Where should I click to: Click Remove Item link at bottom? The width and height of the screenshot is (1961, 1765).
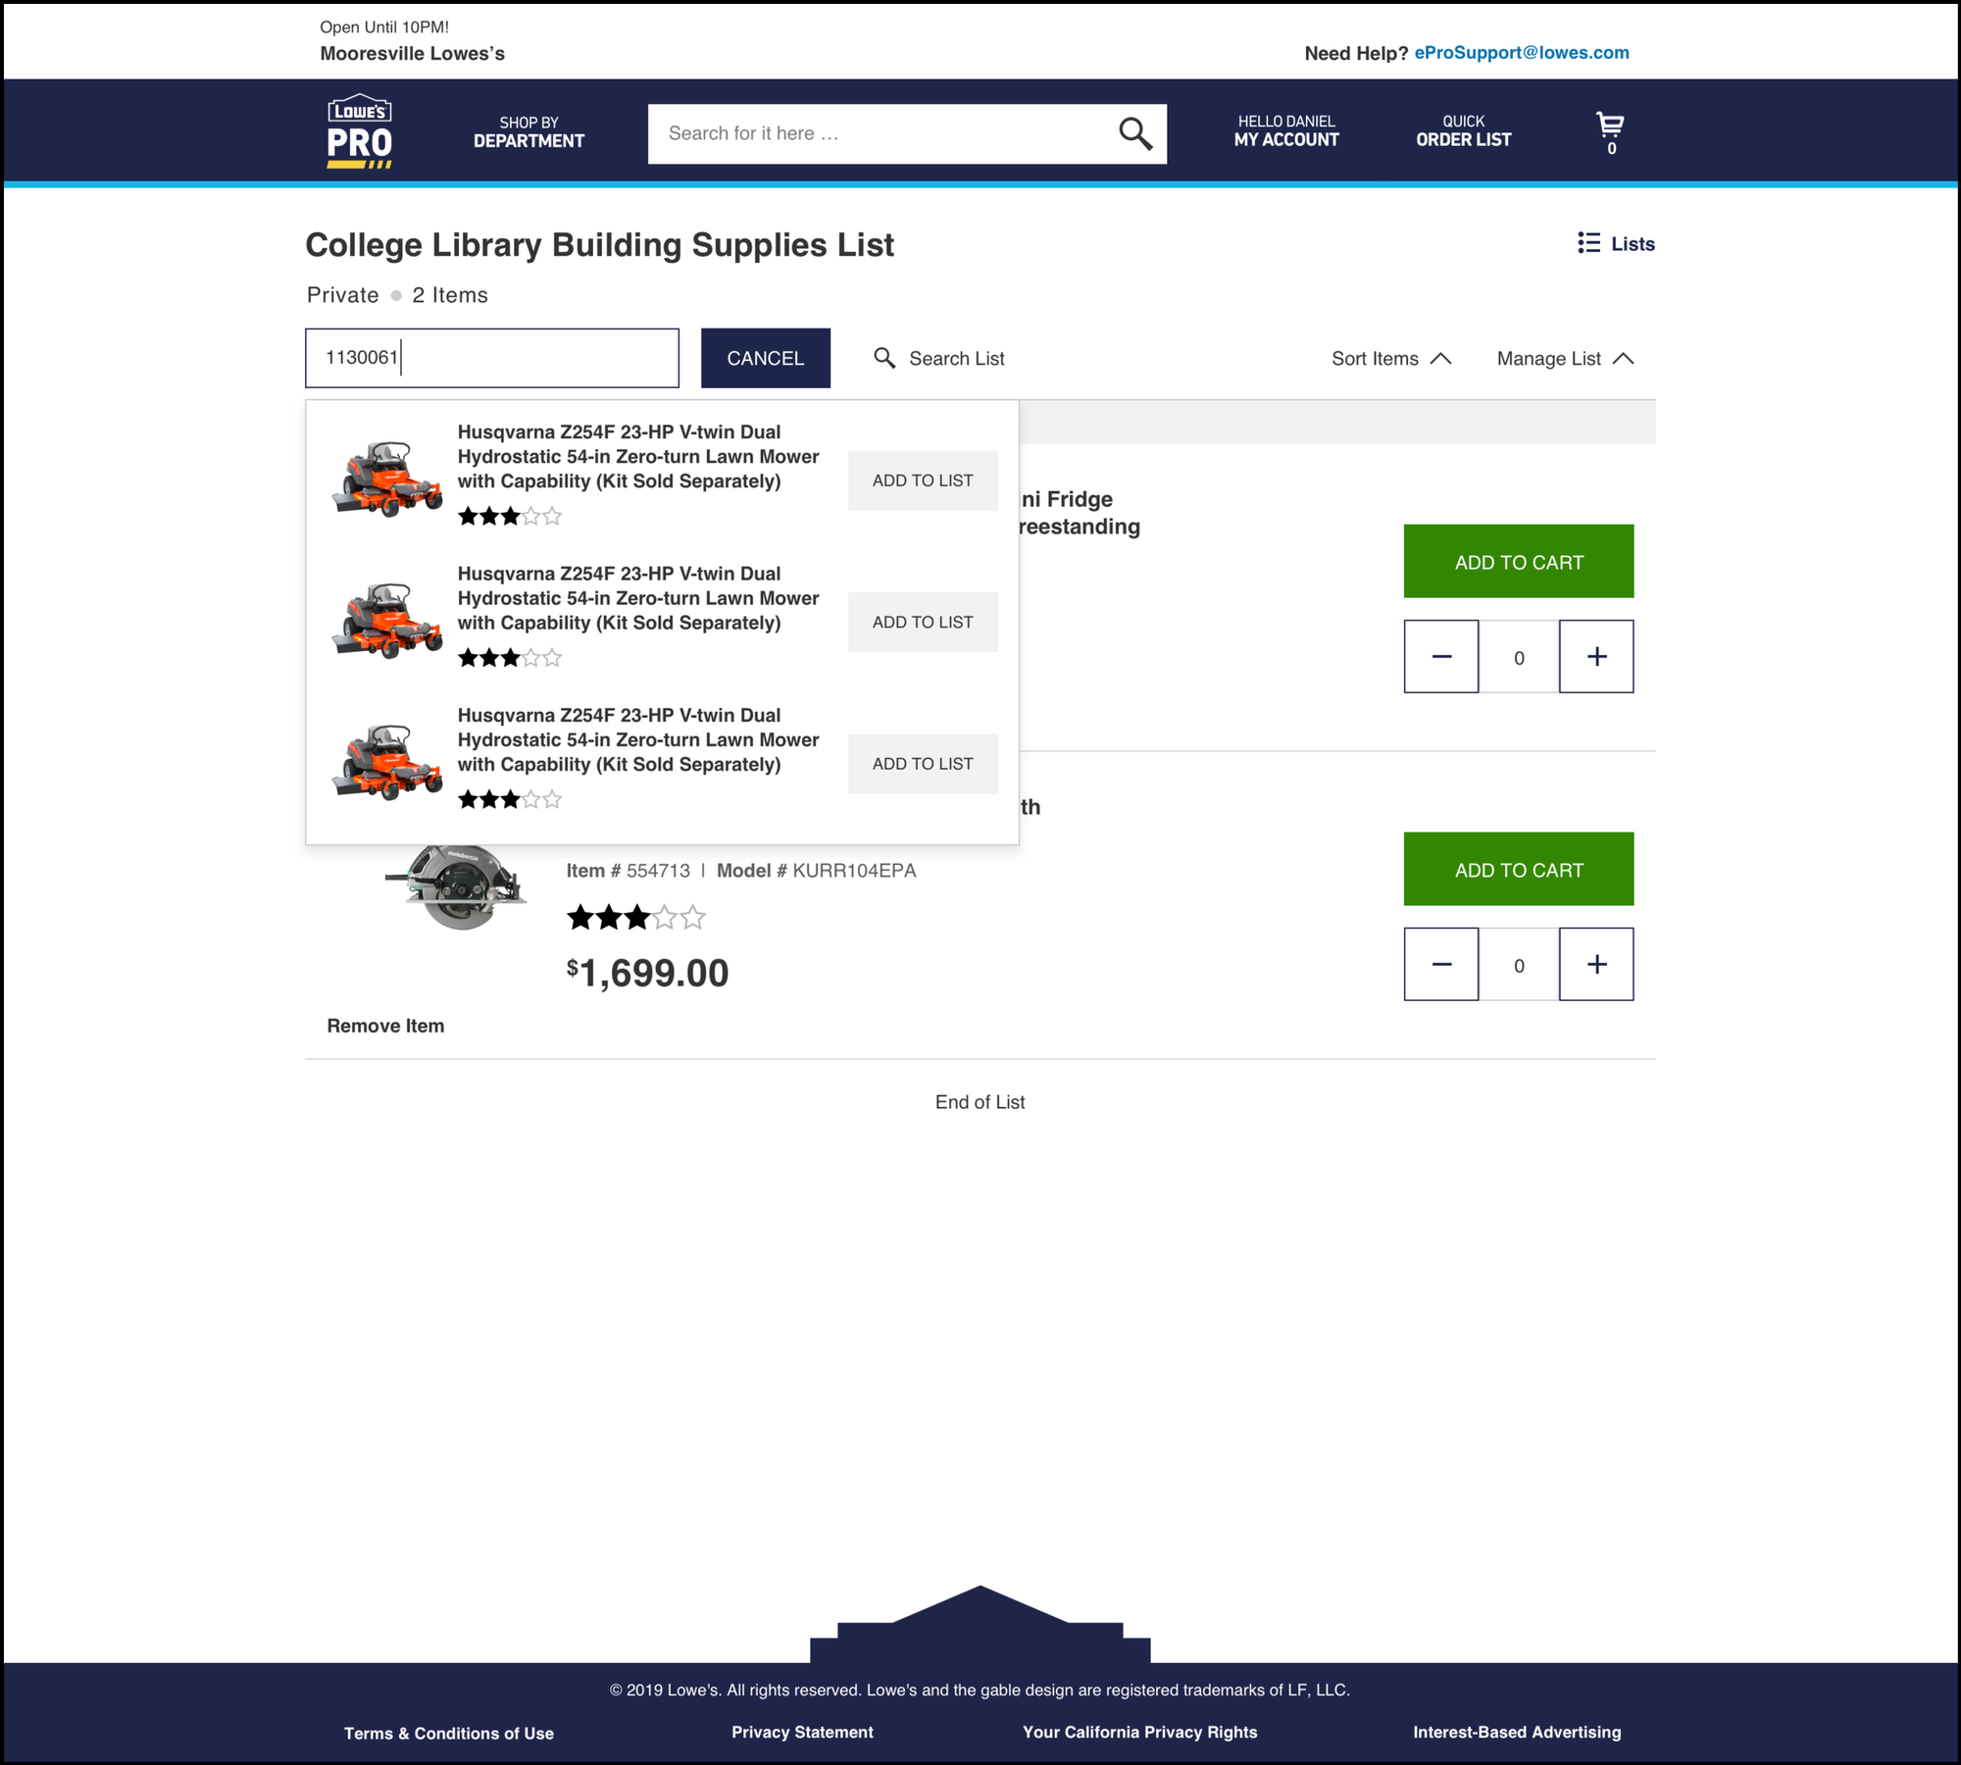(x=385, y=1026)
